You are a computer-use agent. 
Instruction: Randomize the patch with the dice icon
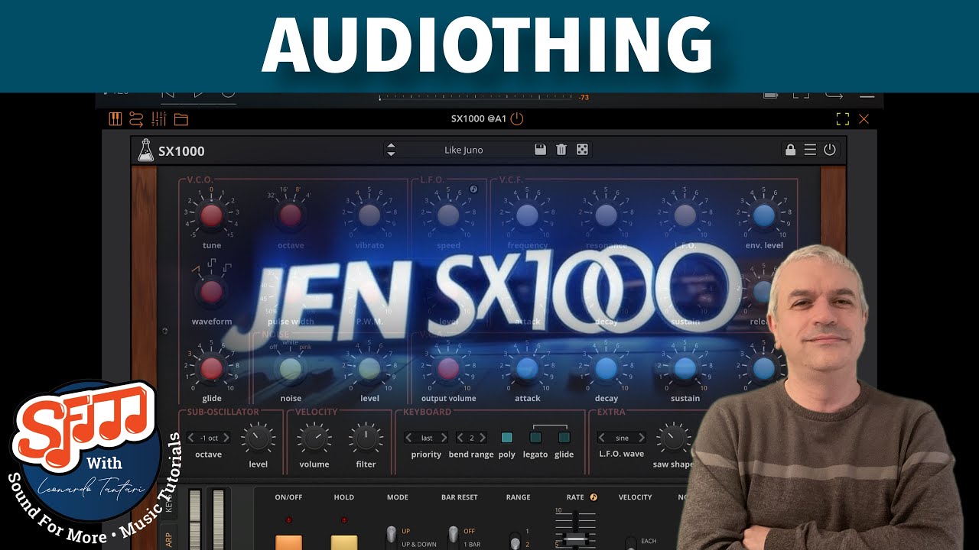tap(582, 150)
